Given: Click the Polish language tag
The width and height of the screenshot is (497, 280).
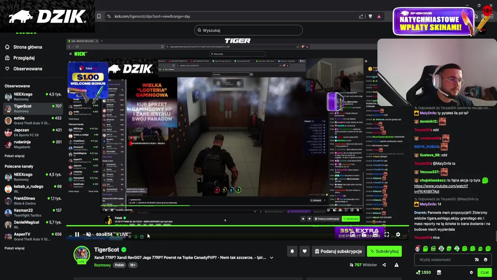Looking at the screenshot, I should tap(119, 265).
